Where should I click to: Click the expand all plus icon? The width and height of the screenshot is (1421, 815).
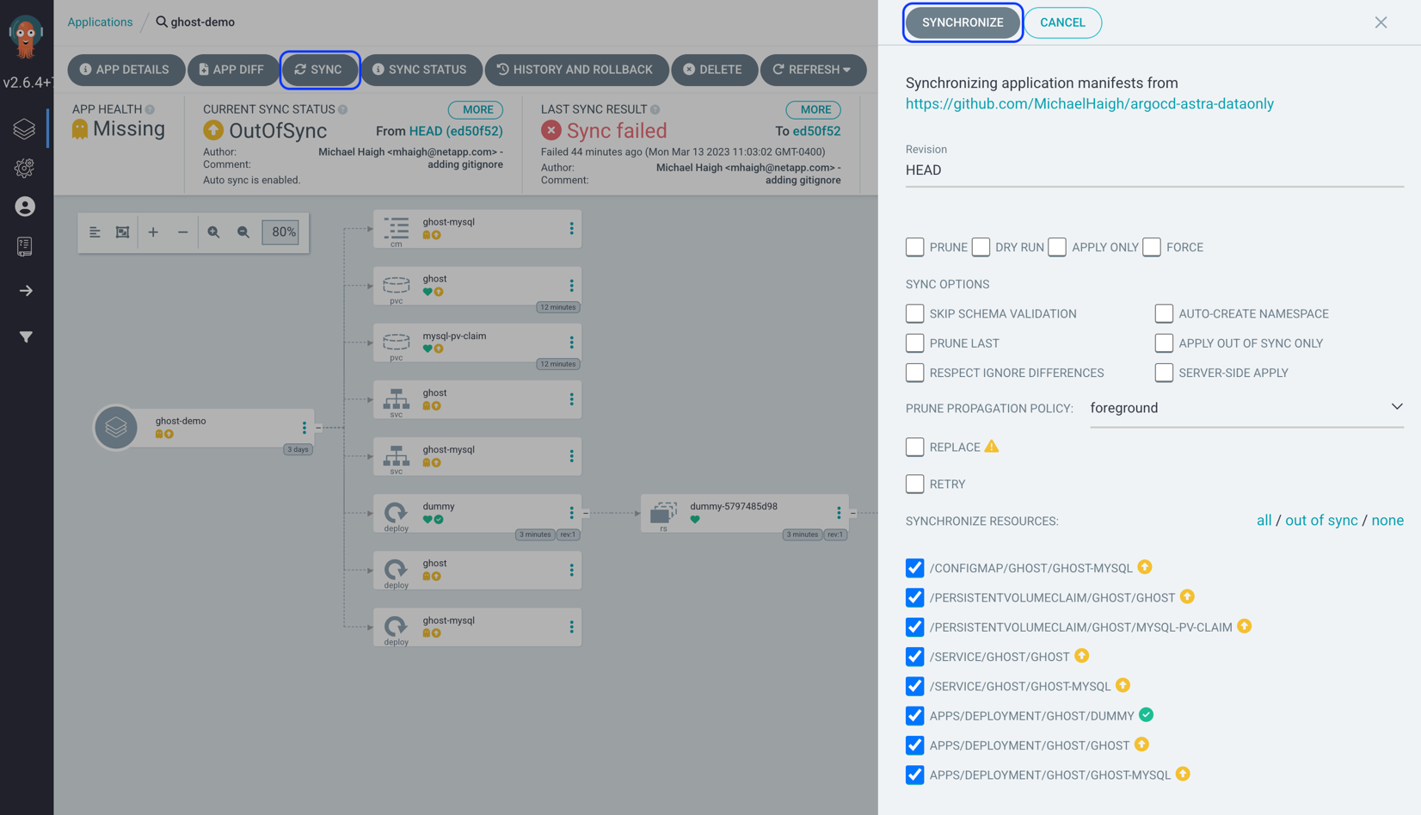(153, 232)
